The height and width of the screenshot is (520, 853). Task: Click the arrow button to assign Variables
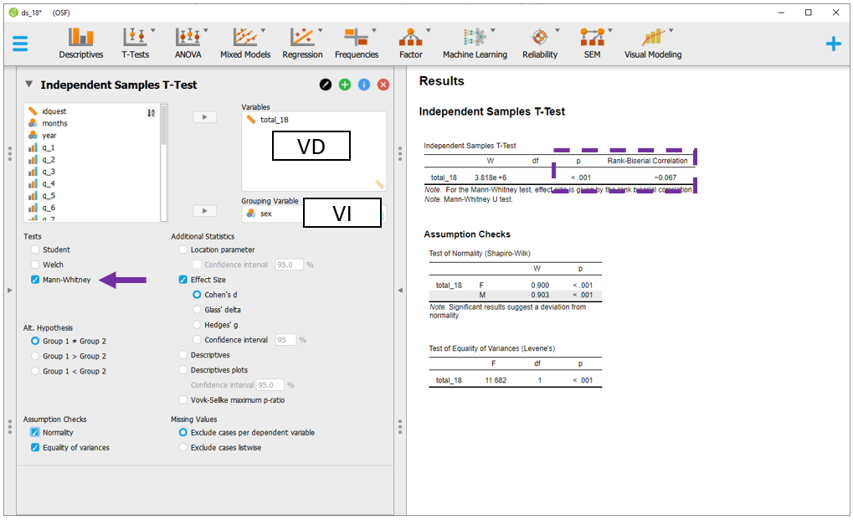point(204,117)
